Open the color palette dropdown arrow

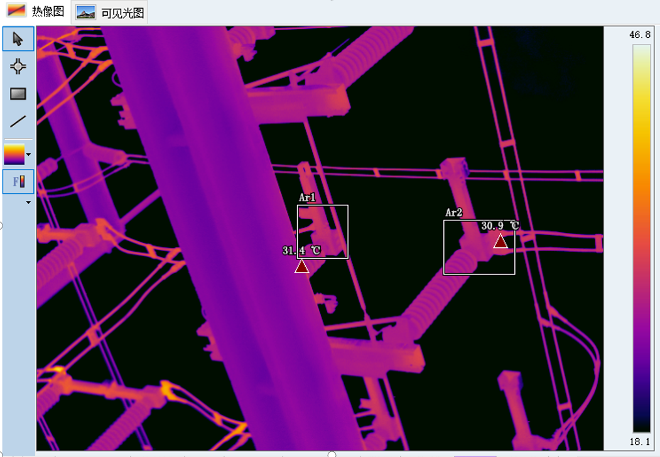coord(28,154)
